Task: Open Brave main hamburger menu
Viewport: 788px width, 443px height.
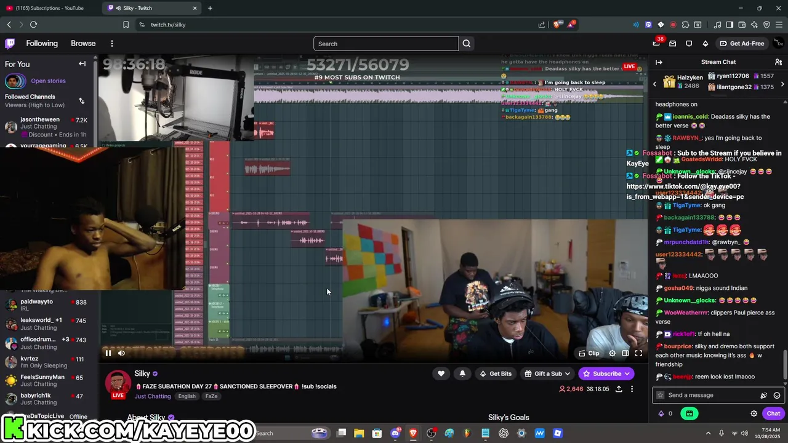Action: [779, 25]
